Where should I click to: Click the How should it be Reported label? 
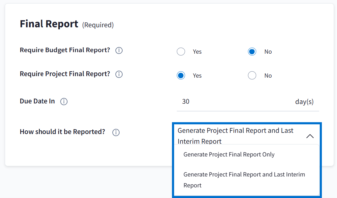click(x=62, y=132)
